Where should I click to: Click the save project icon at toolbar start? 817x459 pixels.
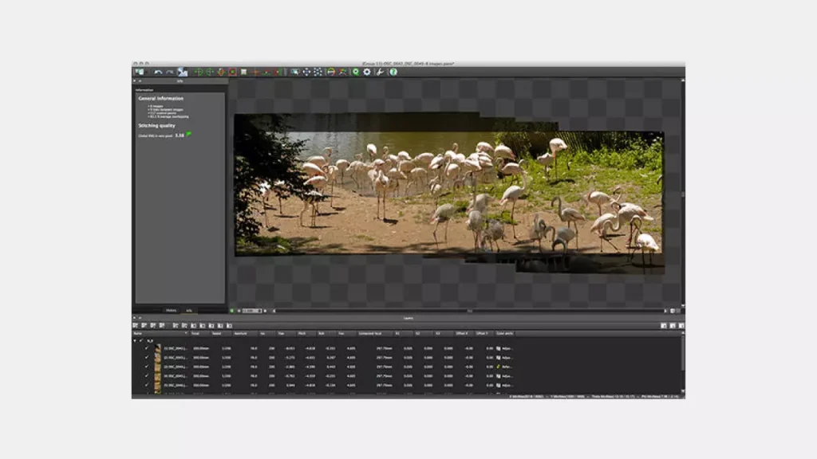click(140, 72)
